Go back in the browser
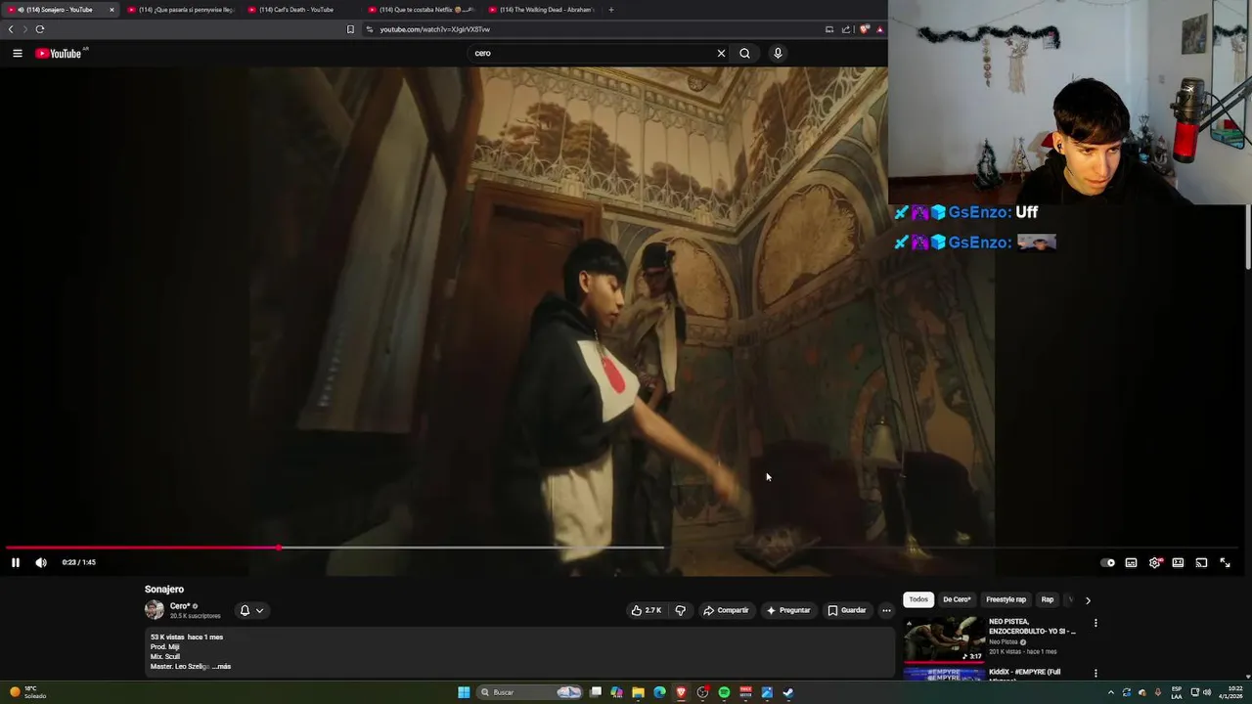 click(x=11, y=29)
